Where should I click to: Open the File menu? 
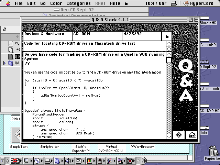(x=19, y=3)
